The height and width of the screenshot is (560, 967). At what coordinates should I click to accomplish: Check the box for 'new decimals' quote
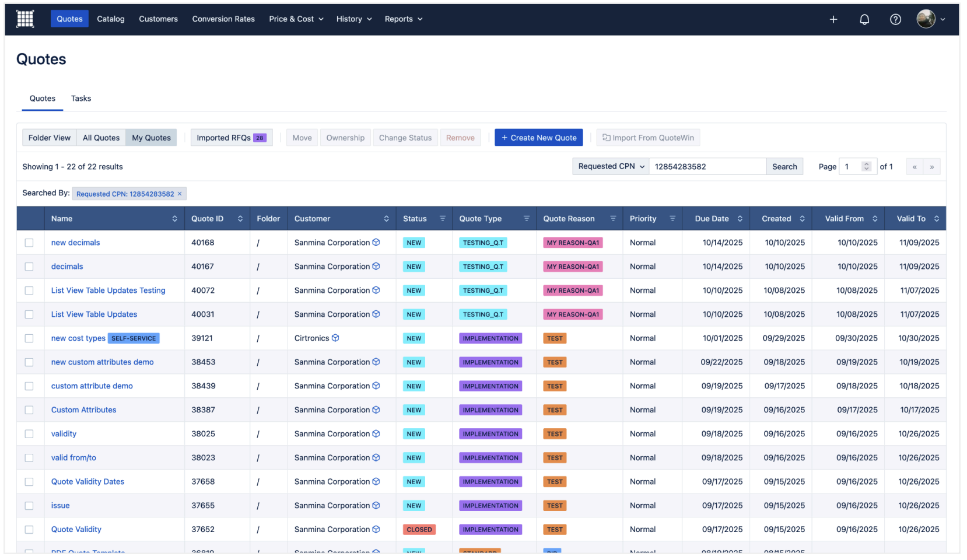click(29, 243)
